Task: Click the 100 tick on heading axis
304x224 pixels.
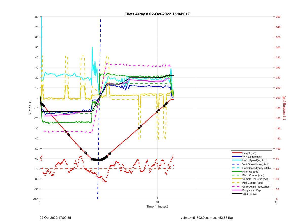Action: click(278, 149)
